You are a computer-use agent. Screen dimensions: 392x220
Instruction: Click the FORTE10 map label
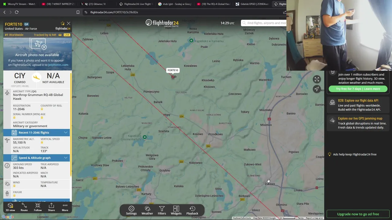point(173,70)
